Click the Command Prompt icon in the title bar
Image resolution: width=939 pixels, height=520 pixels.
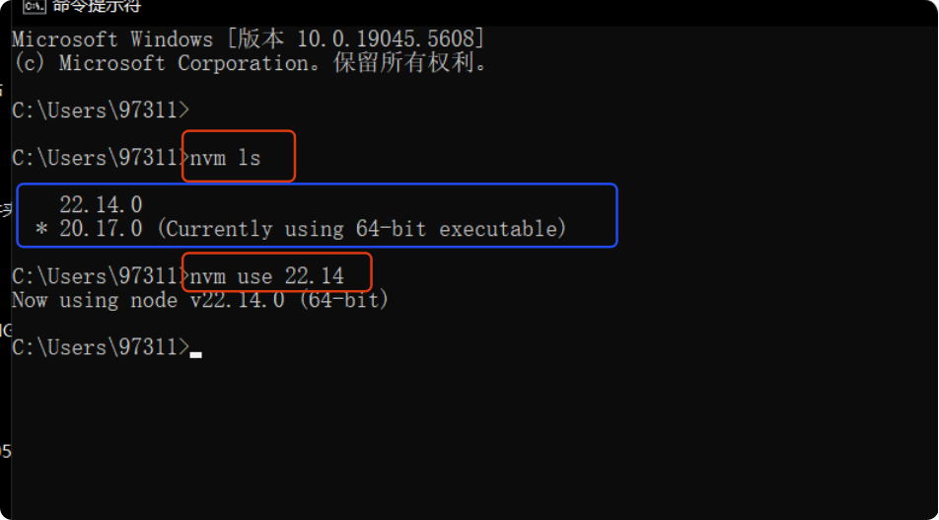click(x=38, y=6)
